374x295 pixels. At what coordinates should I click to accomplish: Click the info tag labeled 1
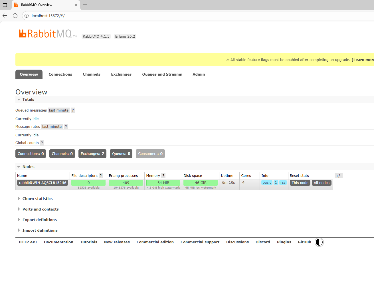point(276,183)
